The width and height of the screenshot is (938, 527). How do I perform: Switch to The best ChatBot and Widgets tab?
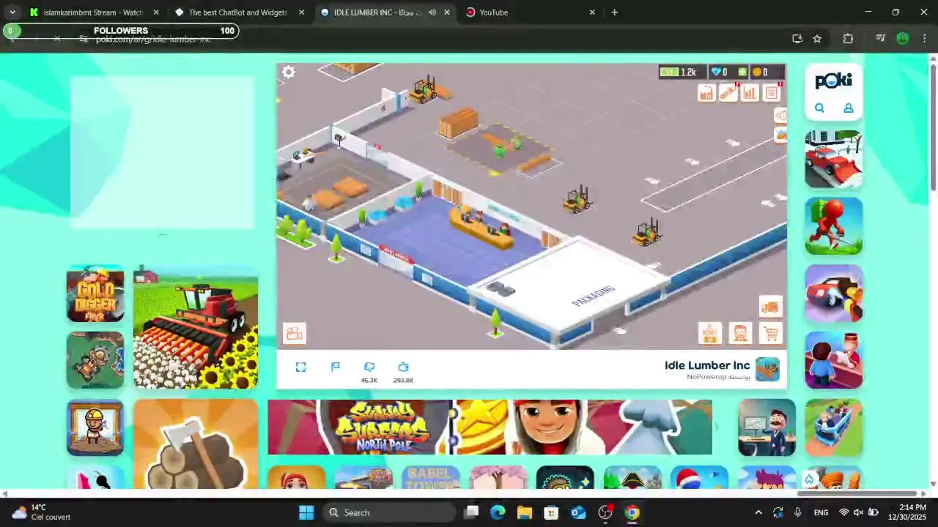tap(237, 12)
